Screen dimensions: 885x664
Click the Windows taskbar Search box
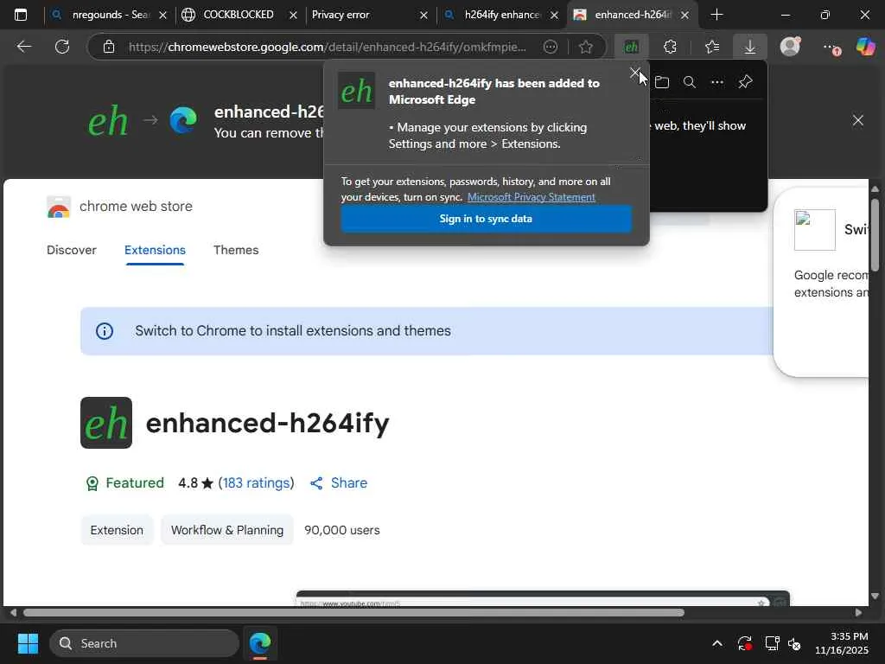pyautogui.click(x=144, y=643)
